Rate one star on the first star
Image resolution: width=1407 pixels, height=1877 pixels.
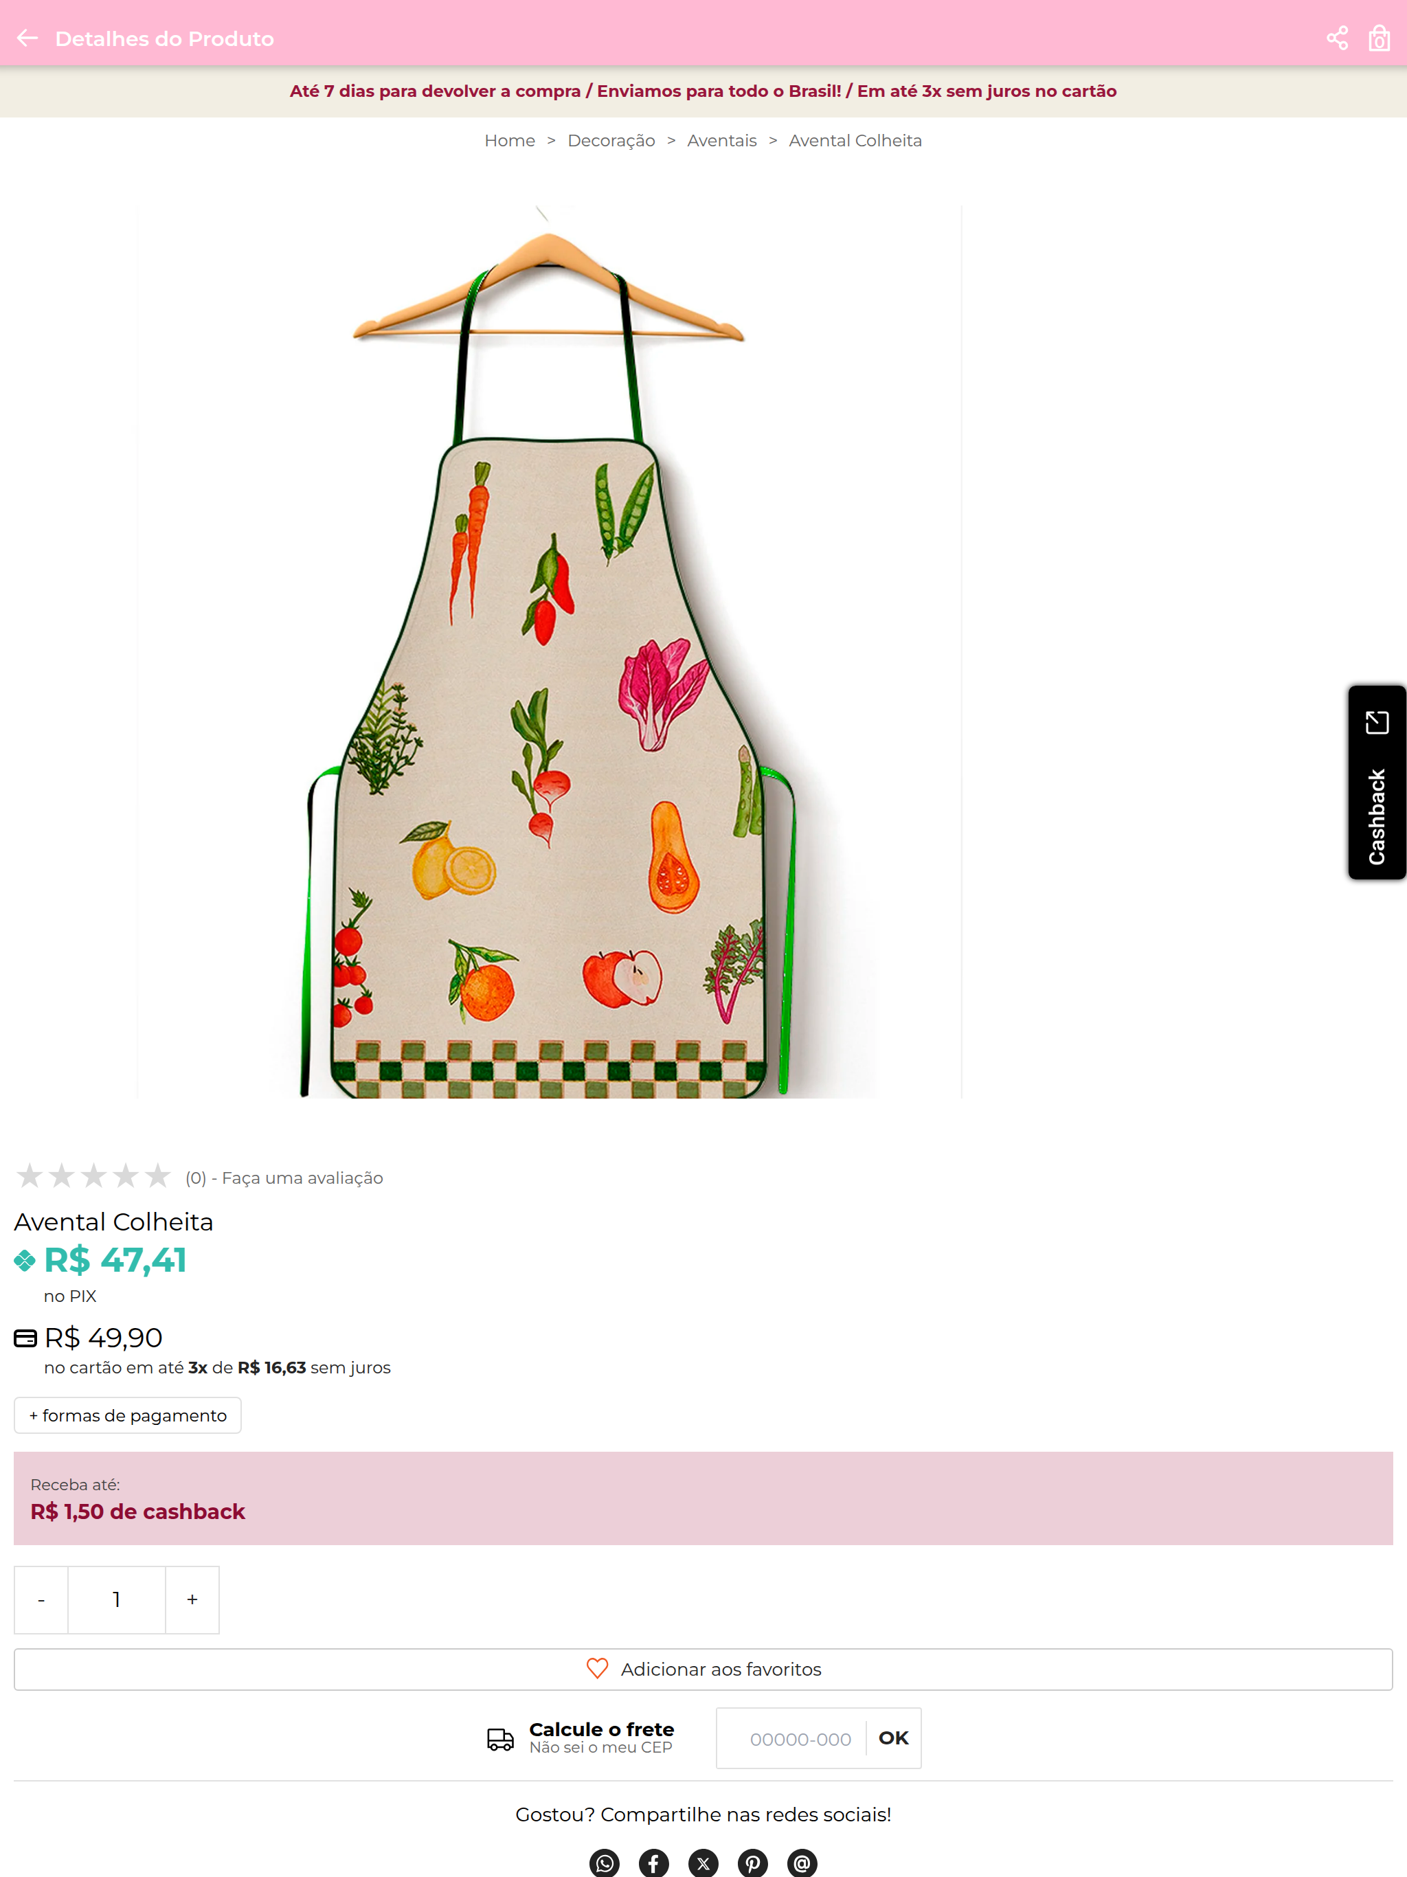(x=30, y=1176)
